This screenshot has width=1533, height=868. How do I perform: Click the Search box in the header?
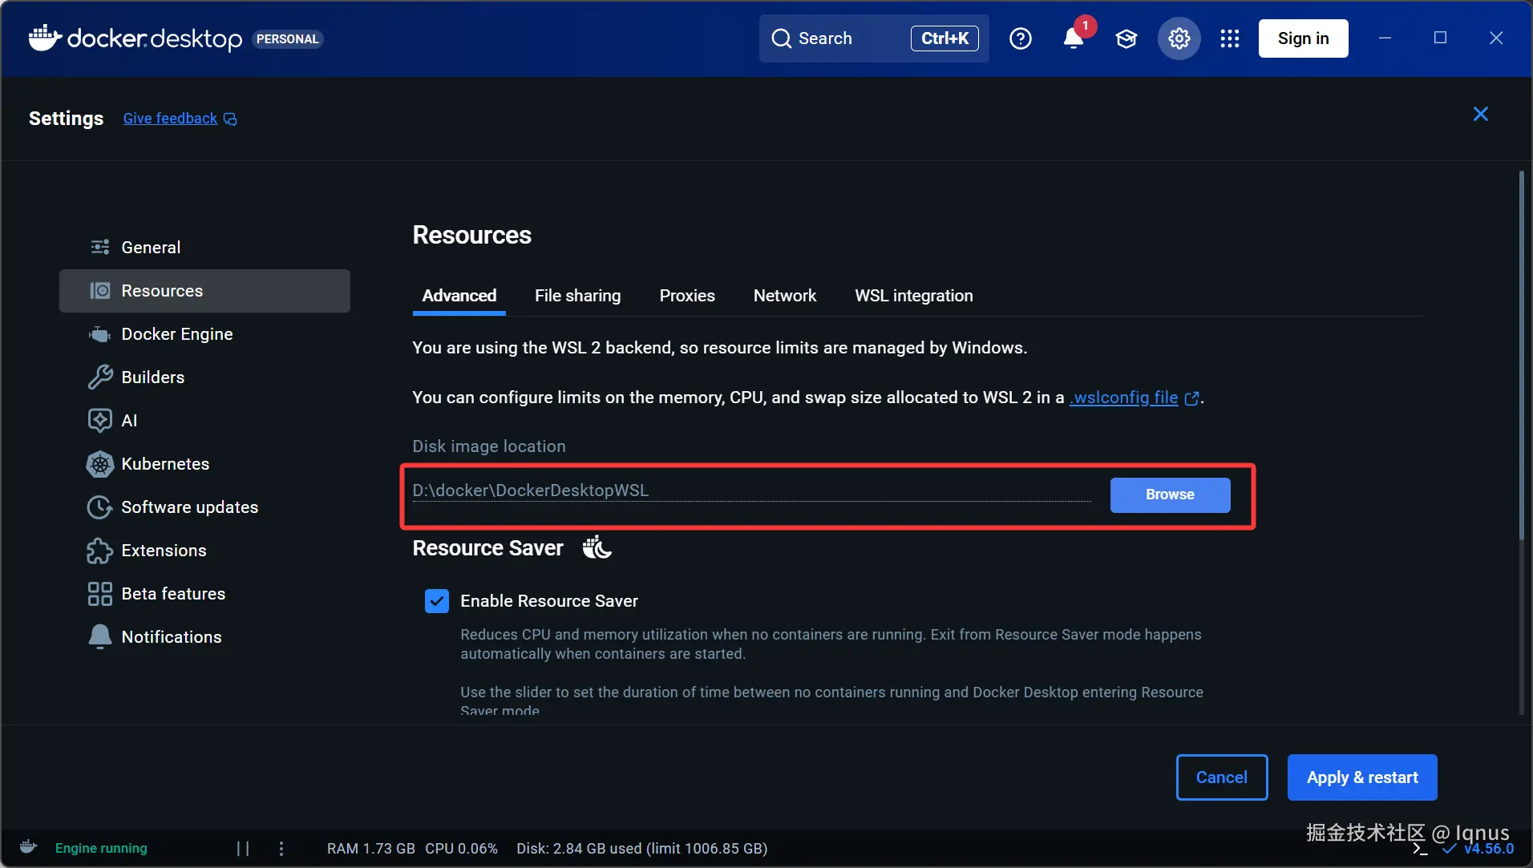874,38
